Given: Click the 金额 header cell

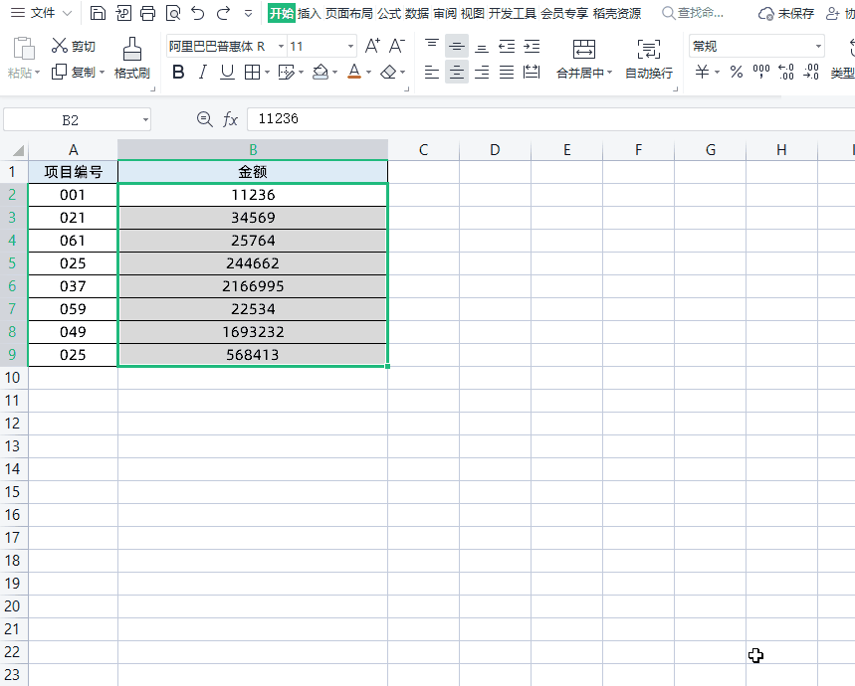Looking at the screenshot, I should pos(253,172).
